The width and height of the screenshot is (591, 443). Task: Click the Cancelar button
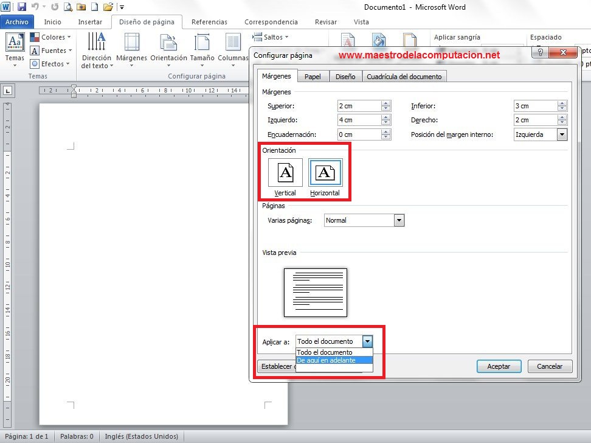pyautogui.click(x=550, y=366)
